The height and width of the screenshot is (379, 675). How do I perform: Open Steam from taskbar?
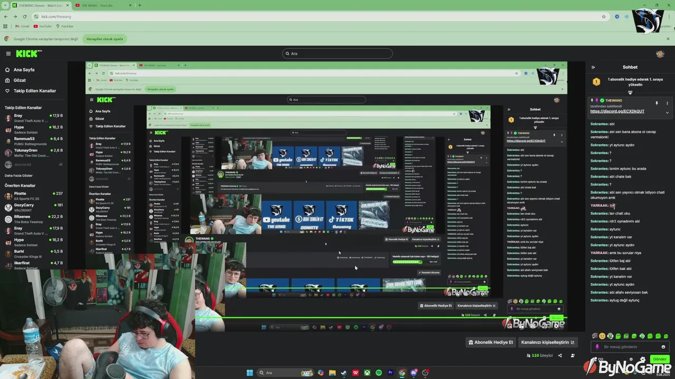(x=344, y=373)
